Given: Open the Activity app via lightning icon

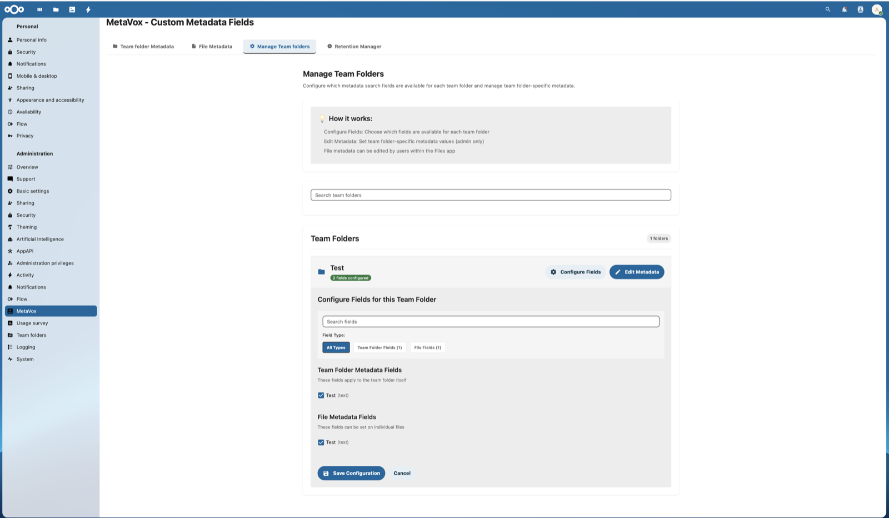Looking at the screenshot, I should (x=88, y=9).
